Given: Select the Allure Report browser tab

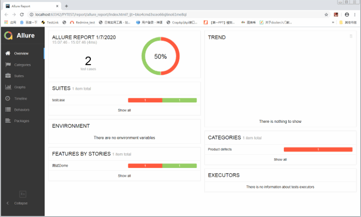Looking at the screenshot, I should tap(32, 6).
